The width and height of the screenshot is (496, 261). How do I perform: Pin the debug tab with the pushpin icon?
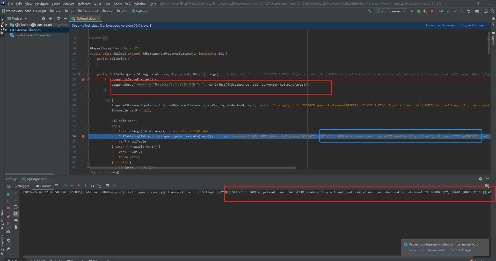pyautogui.click(x=8, y=249)
